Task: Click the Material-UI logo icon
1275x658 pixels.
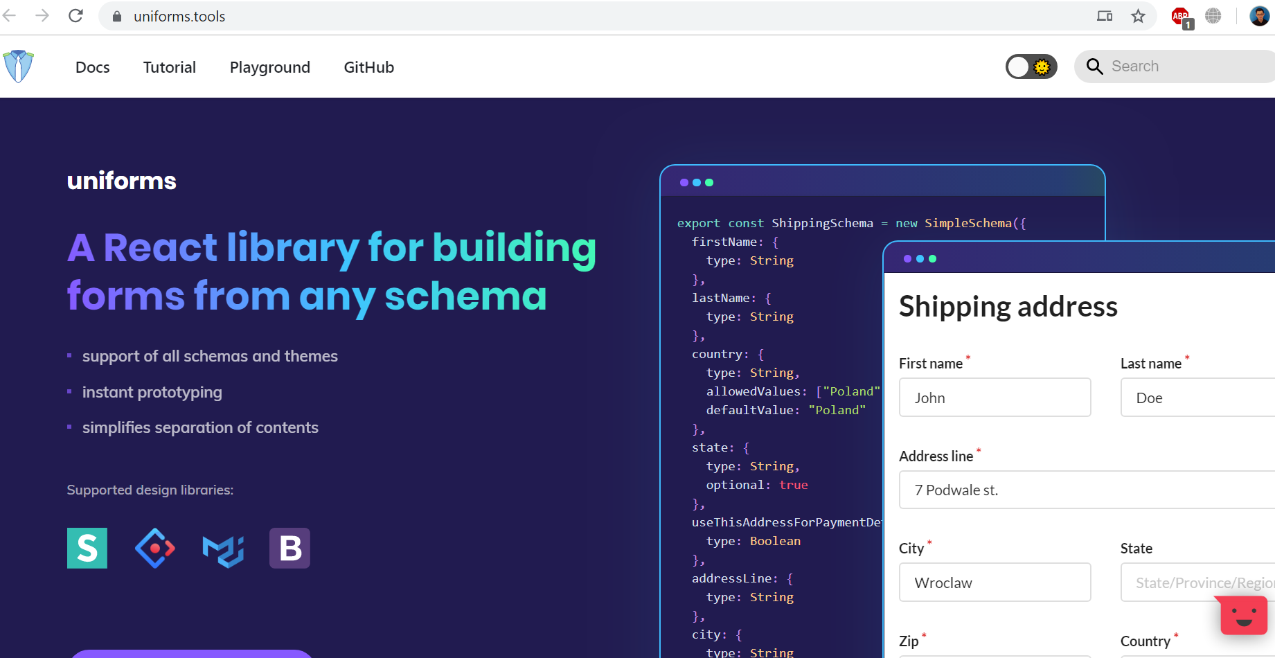Action: coord(223,550)
